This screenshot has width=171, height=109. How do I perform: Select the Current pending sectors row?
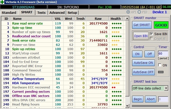tap(63, 92)
